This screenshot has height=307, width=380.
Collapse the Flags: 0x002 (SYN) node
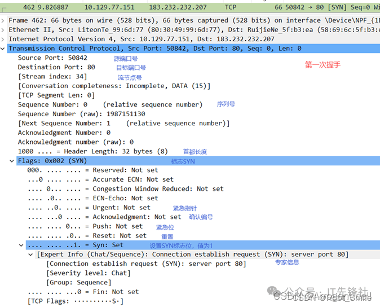(x=12, y=161)
